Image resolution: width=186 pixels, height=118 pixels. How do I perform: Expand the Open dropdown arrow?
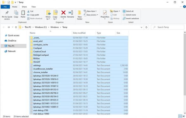click(119, 11)
